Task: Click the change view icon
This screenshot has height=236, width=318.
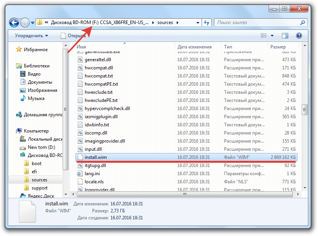Action: 264,36
